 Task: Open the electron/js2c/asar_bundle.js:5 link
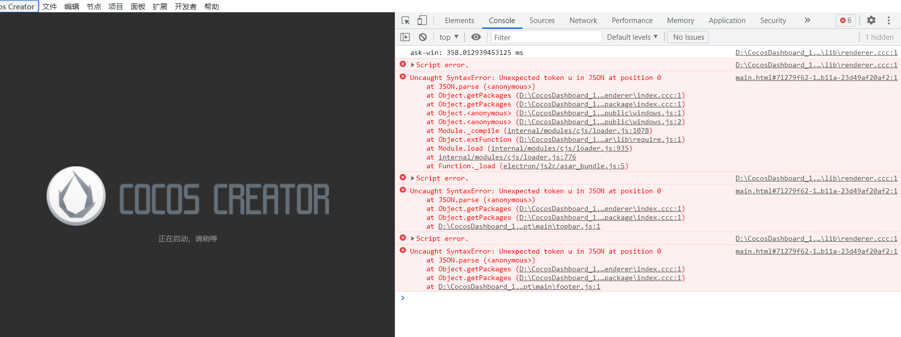(x=564, y=166)
